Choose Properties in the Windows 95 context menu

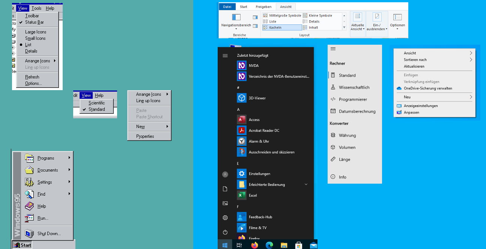pos(149,136)
